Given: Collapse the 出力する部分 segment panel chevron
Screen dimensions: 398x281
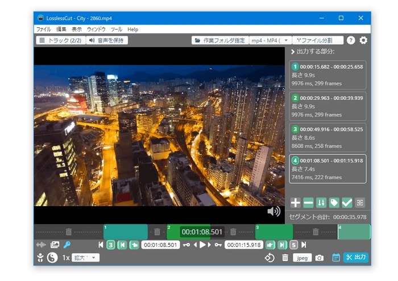Looking at the screenshot, I should 292,52.
